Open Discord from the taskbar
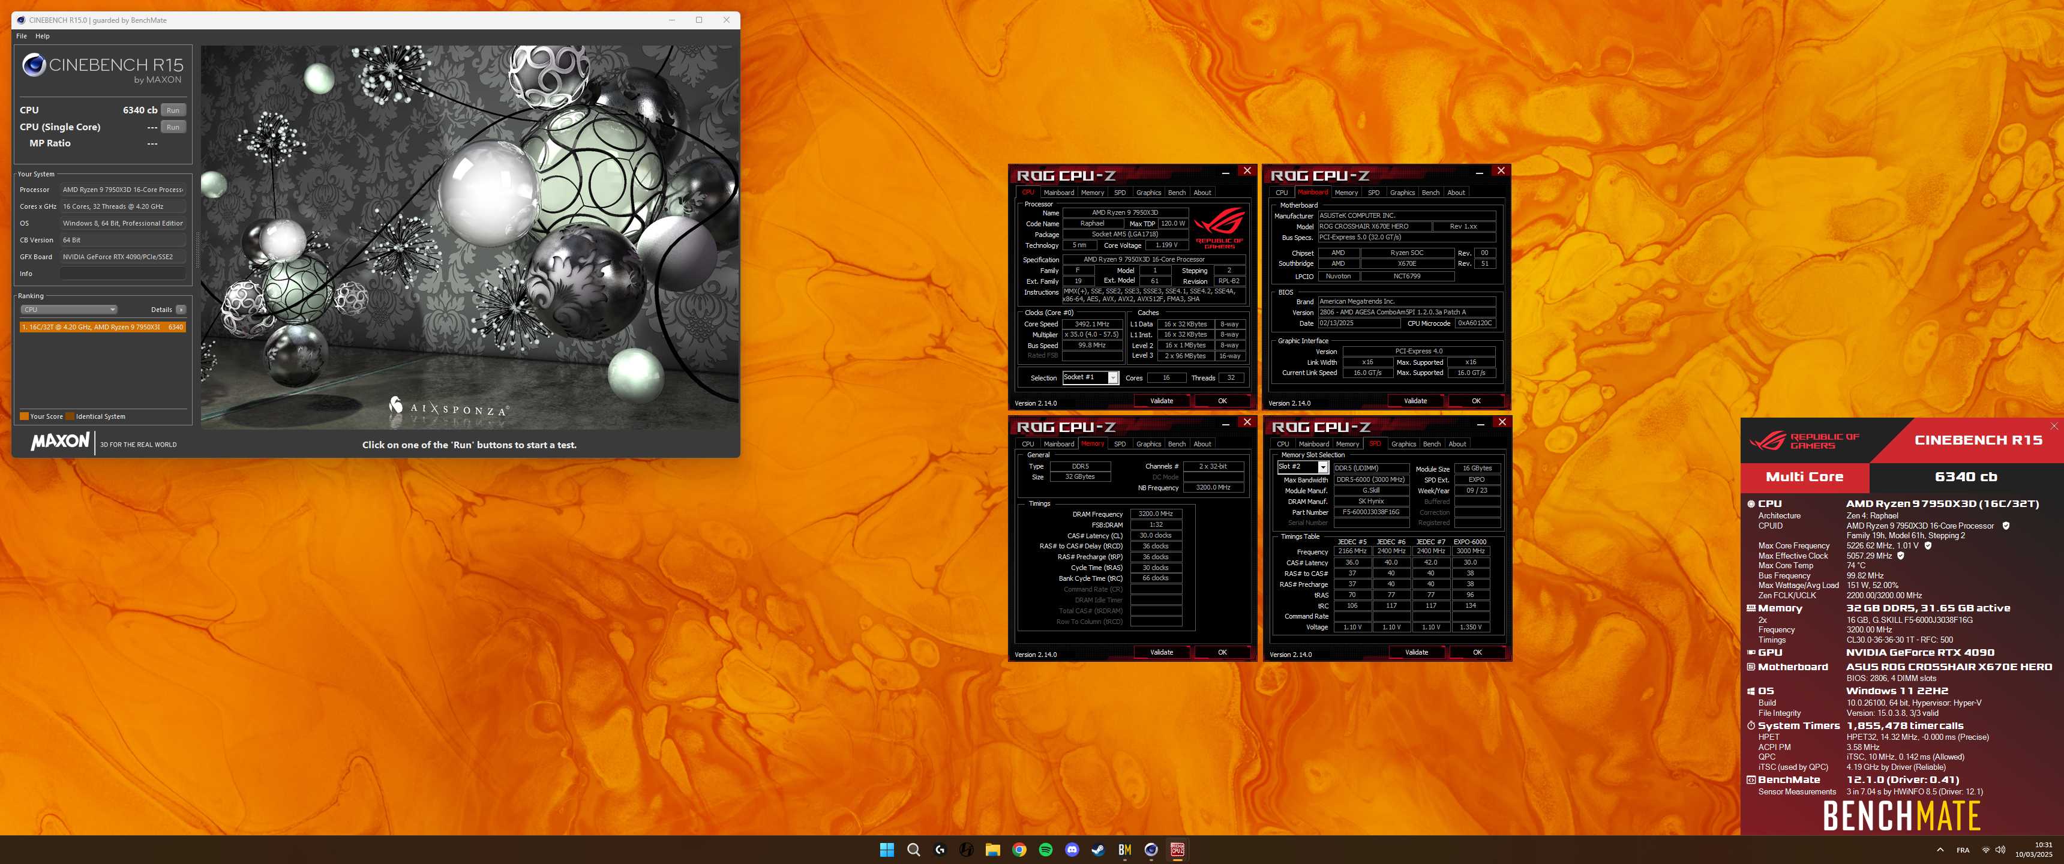This screenshot has height=864, width=2064. point(1071,850)
